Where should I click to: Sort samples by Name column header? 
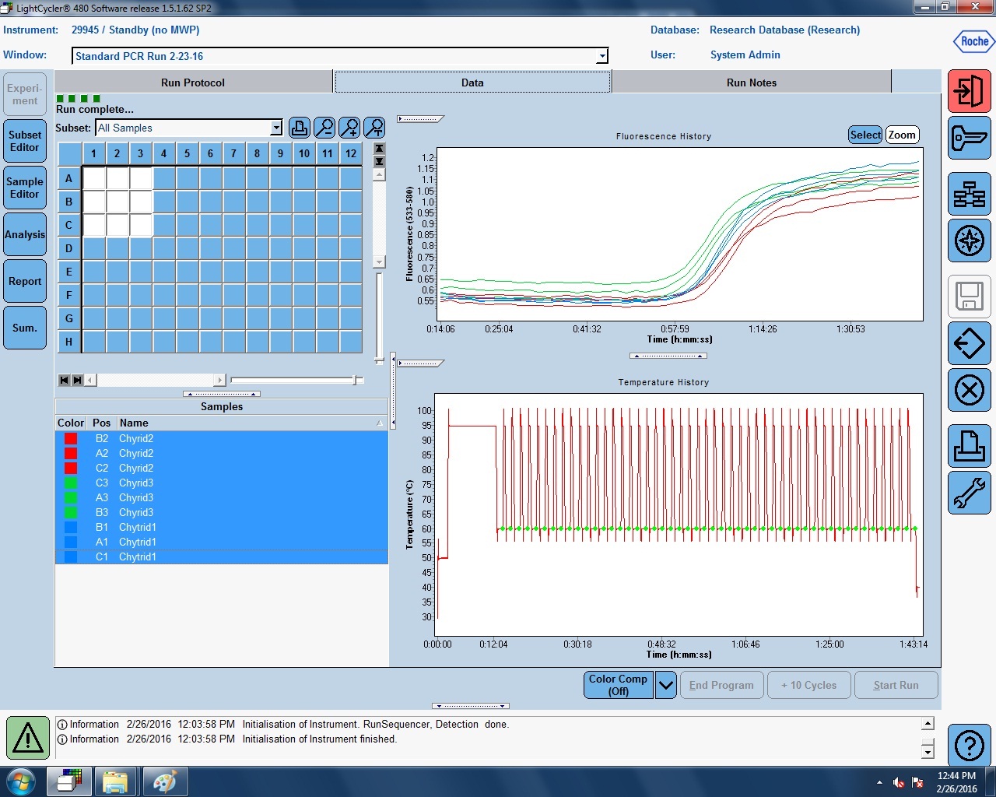(252, 423)
